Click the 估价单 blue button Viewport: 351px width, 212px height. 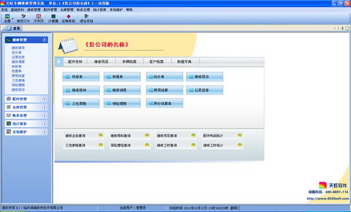point(165,77)
